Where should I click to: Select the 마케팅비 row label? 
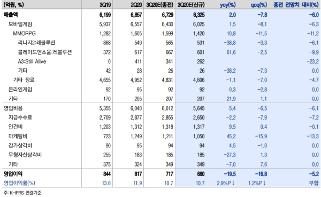click(18, 136)
